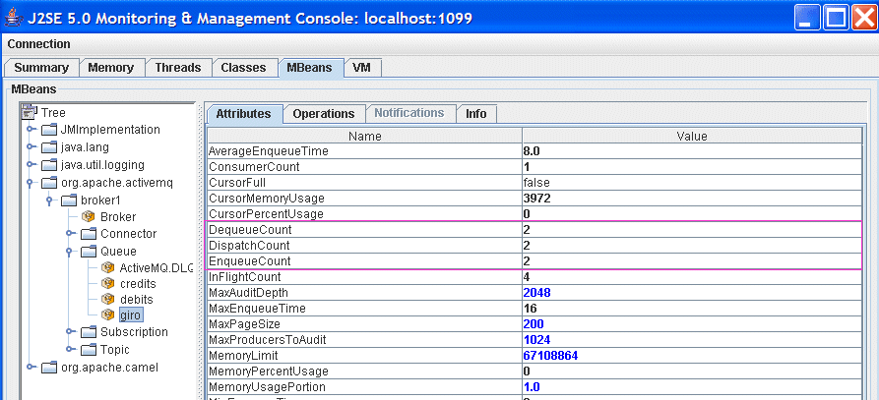879x400 pixels.
Task: Open the Connection menu
Action: coord(39,44)
